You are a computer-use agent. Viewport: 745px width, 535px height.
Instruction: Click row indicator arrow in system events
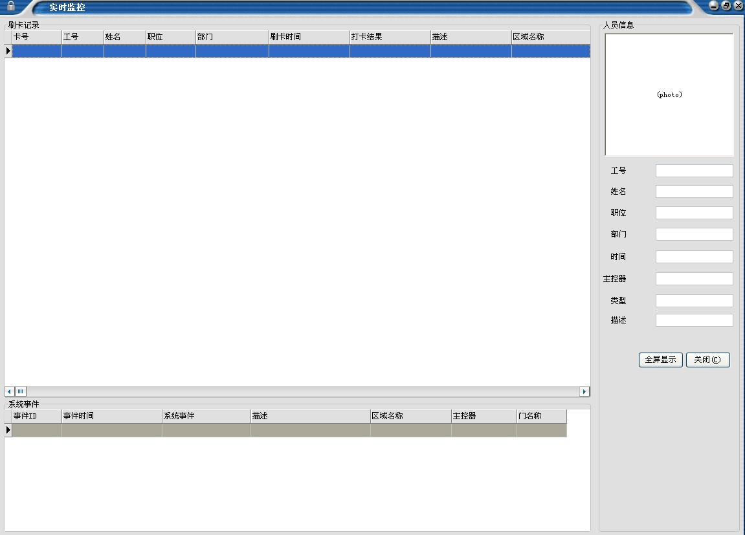[8, 430]
